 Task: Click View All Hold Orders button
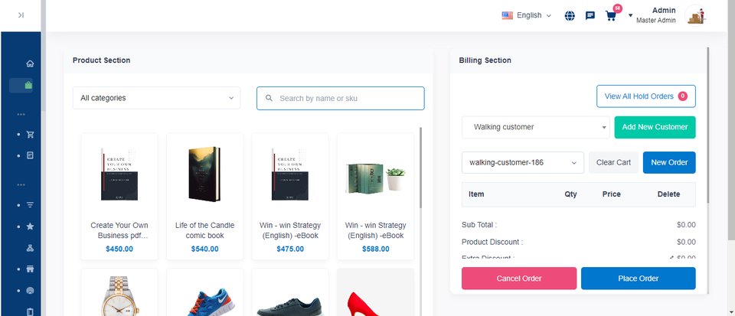(x=645, y=96)
